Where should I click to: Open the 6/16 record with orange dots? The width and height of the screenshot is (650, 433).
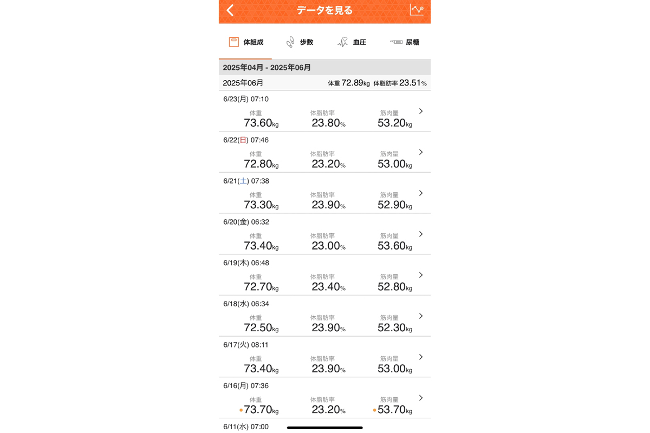pyautogui.click(x=420, y=398)
